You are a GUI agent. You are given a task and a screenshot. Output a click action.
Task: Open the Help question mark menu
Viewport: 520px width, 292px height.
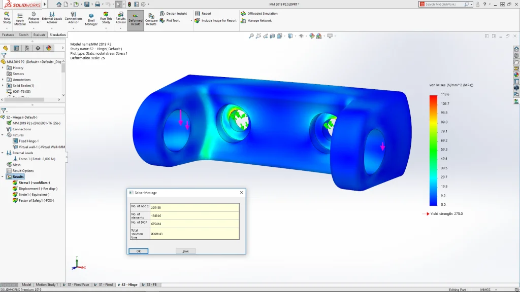coord(484,4)
